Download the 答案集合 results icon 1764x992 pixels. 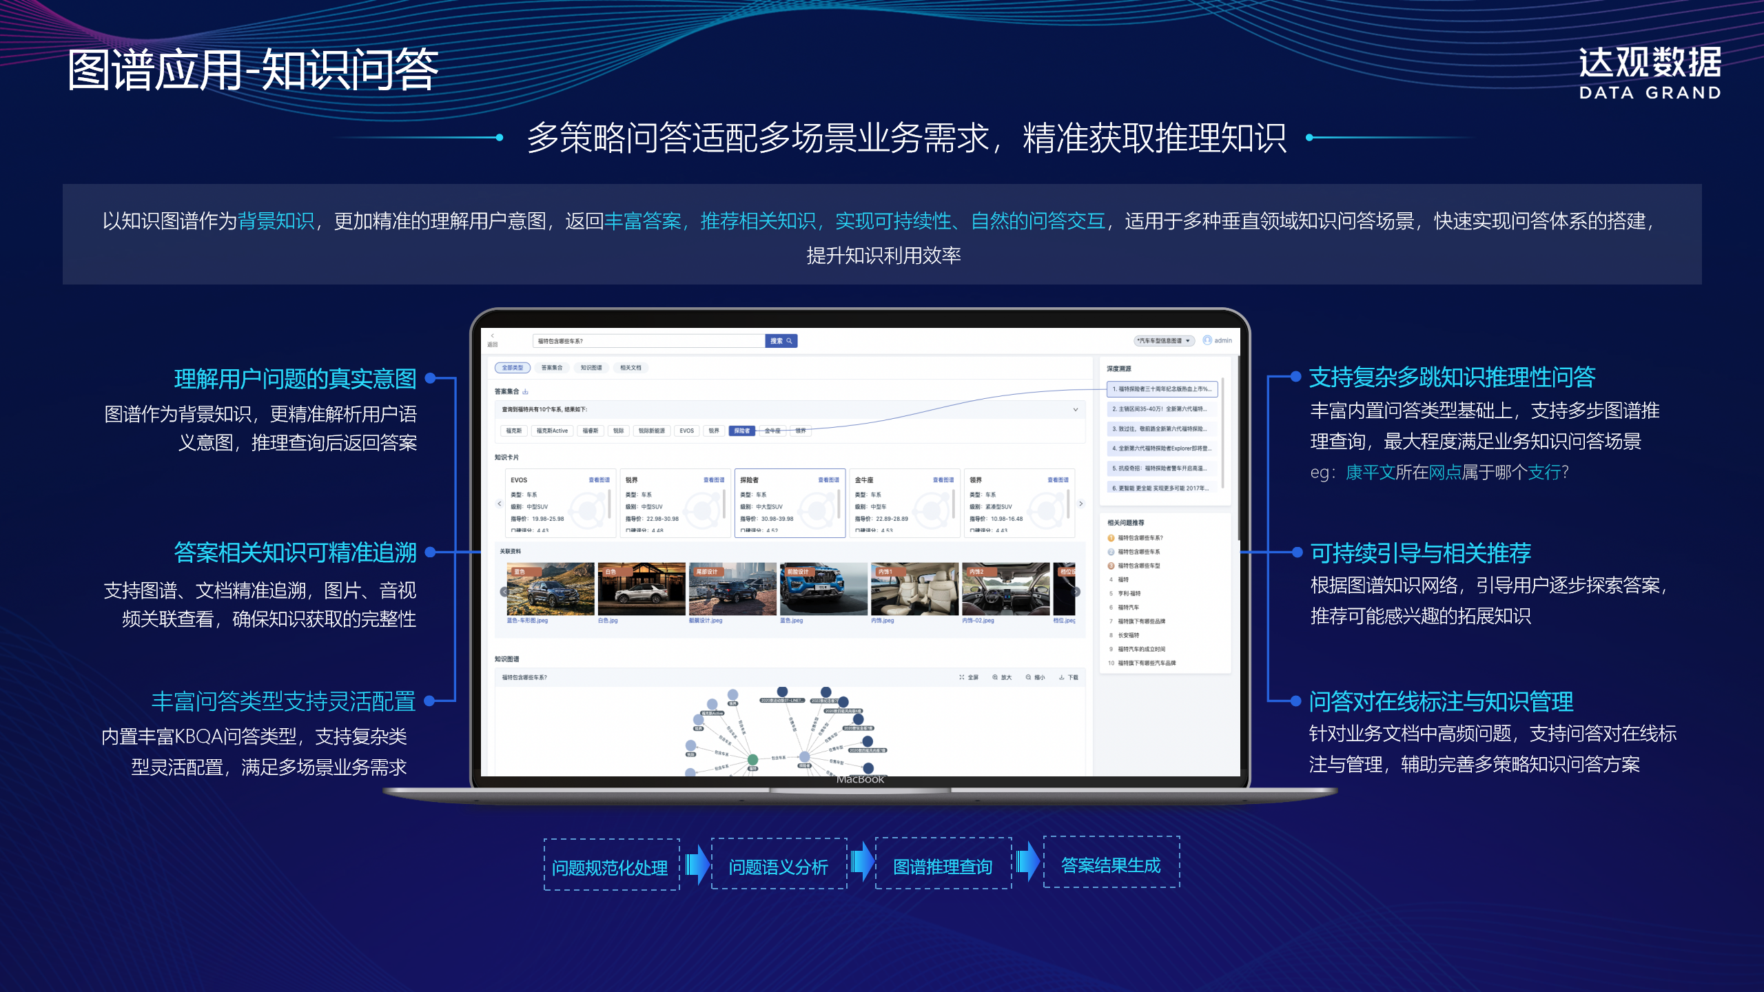click(526, 391)
